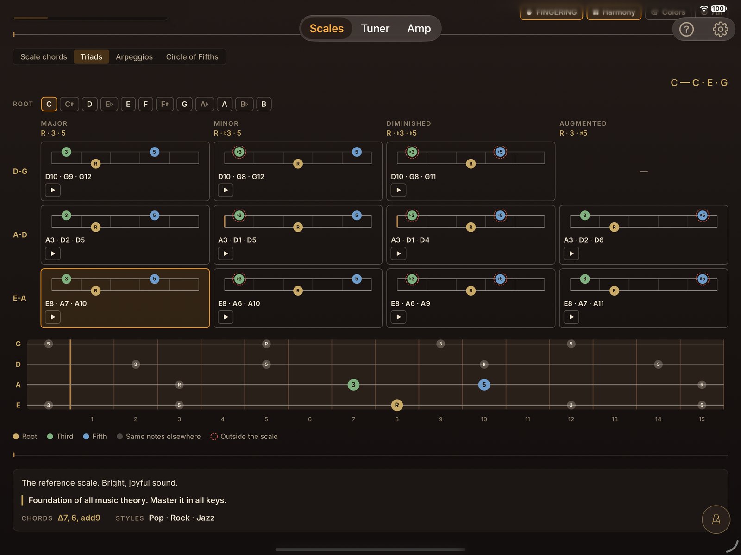Play the major E8 · A7 · A10 triad
This screenshot has height=555, width=741.
click(53, 317)
